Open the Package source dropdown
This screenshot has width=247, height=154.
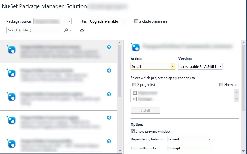(52, 21)
